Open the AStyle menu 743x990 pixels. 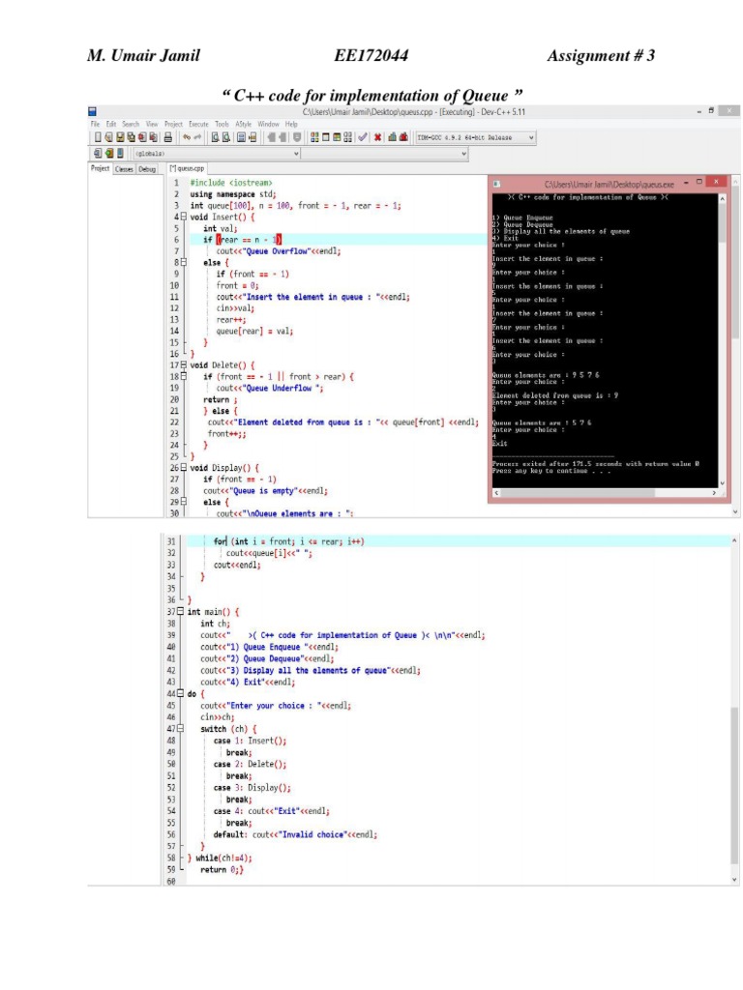(x=243, y=125)
